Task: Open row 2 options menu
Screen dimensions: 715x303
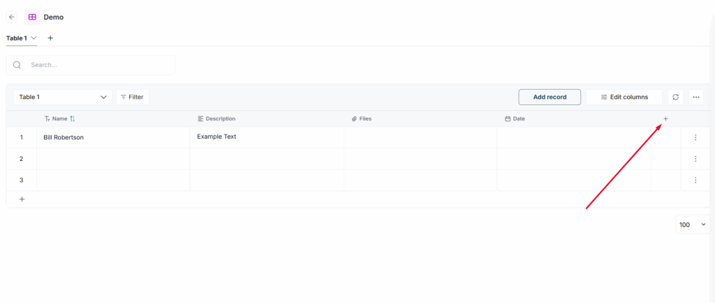Action: coord(695,159)
